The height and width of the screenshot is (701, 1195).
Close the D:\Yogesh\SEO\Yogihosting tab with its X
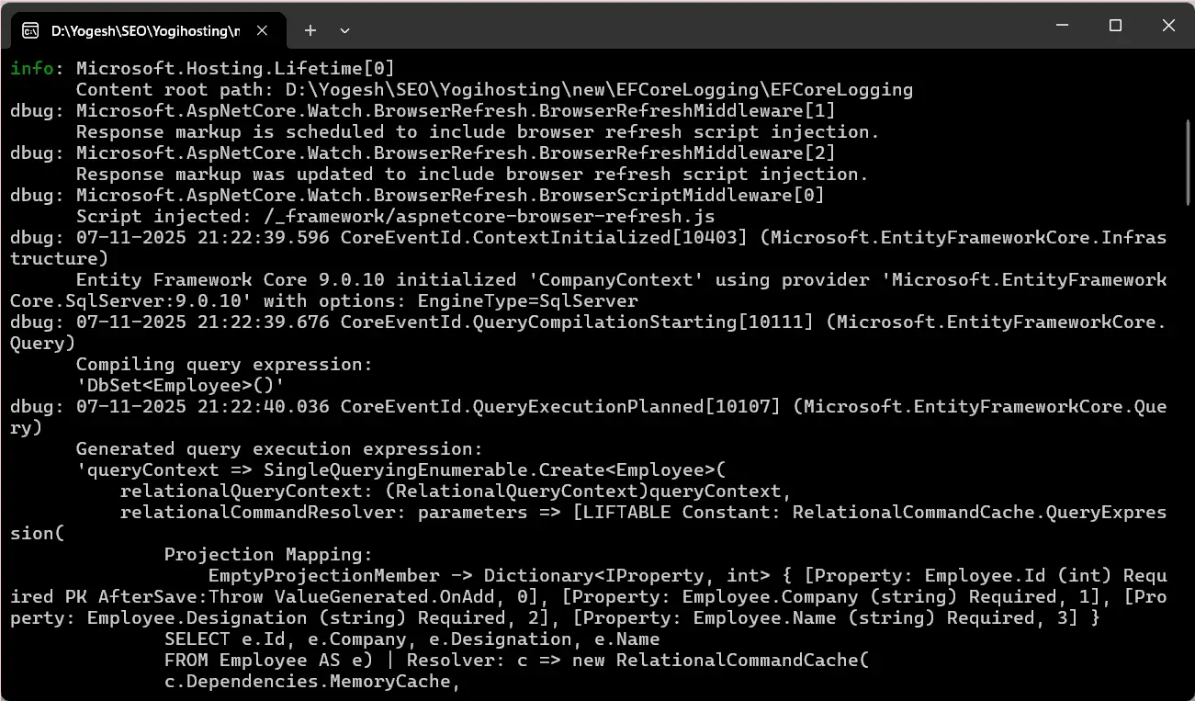262,29
